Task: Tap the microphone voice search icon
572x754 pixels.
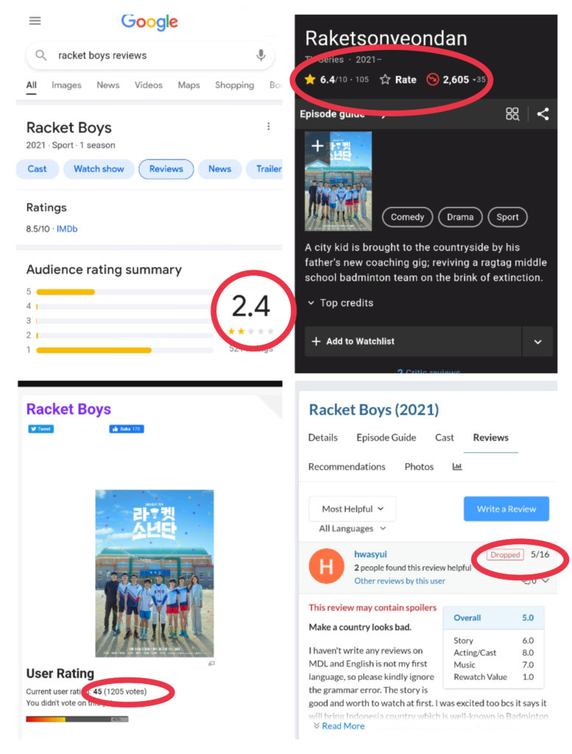Action: coord(261,55)
